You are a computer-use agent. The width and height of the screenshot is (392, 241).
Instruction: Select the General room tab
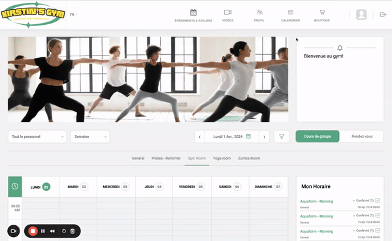coord(138,158)
